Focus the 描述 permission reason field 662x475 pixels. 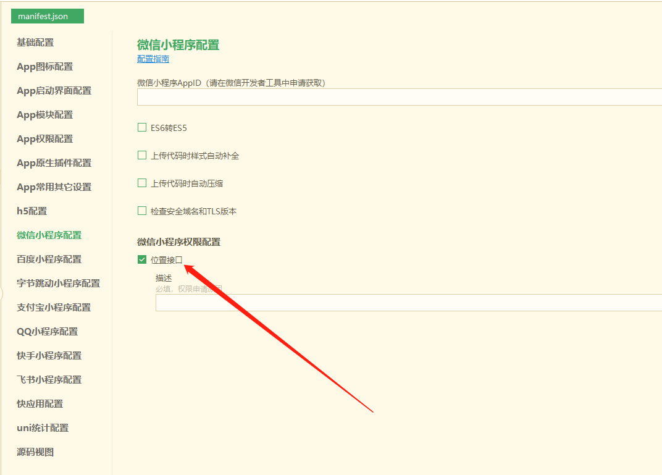(x=409, y=303)
